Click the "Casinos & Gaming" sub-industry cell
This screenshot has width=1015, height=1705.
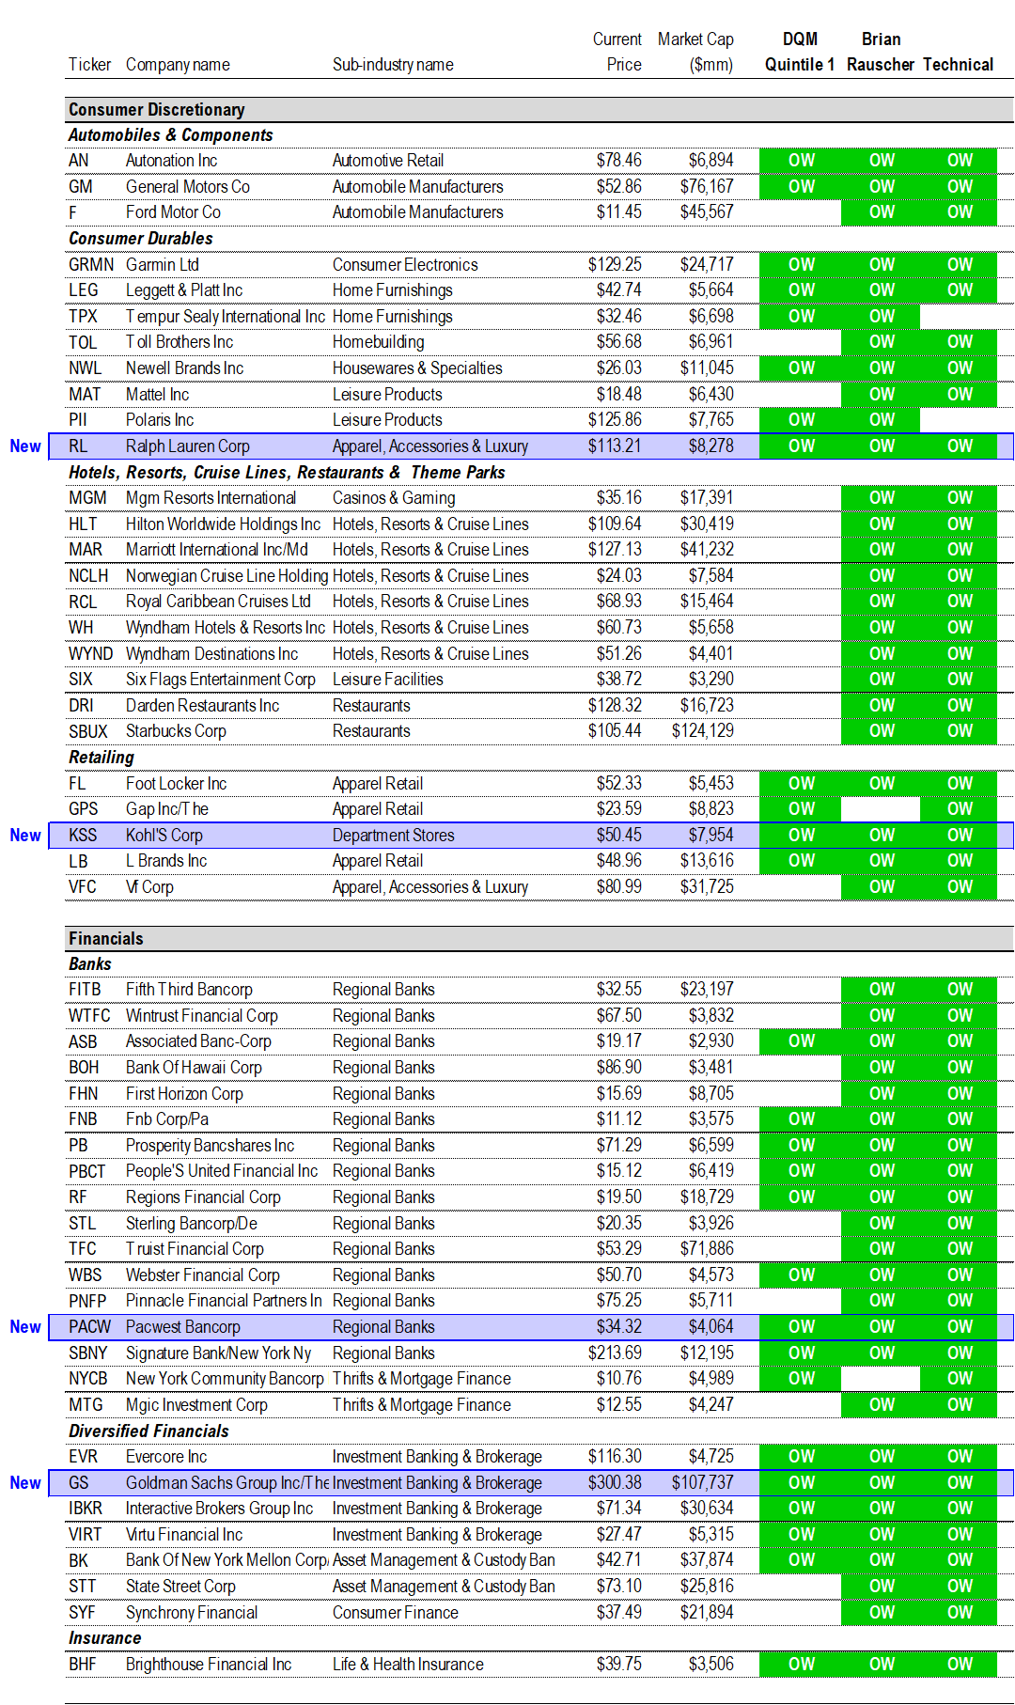click(x=394, y=498)
